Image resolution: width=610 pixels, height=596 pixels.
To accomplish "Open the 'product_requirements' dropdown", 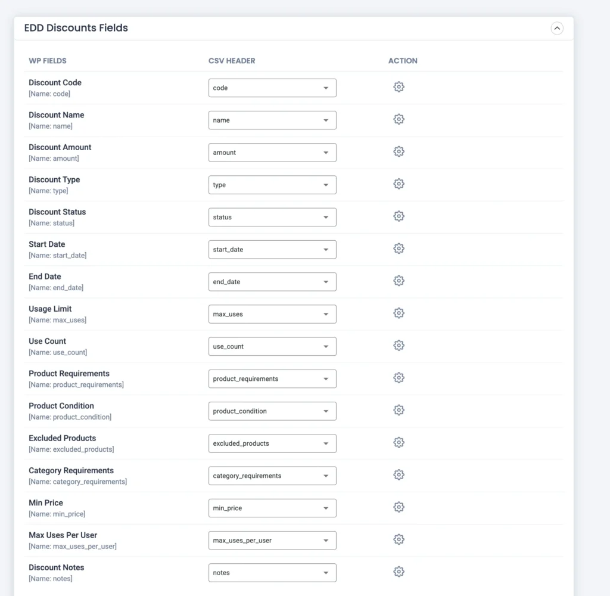I will tap(272, 379).
